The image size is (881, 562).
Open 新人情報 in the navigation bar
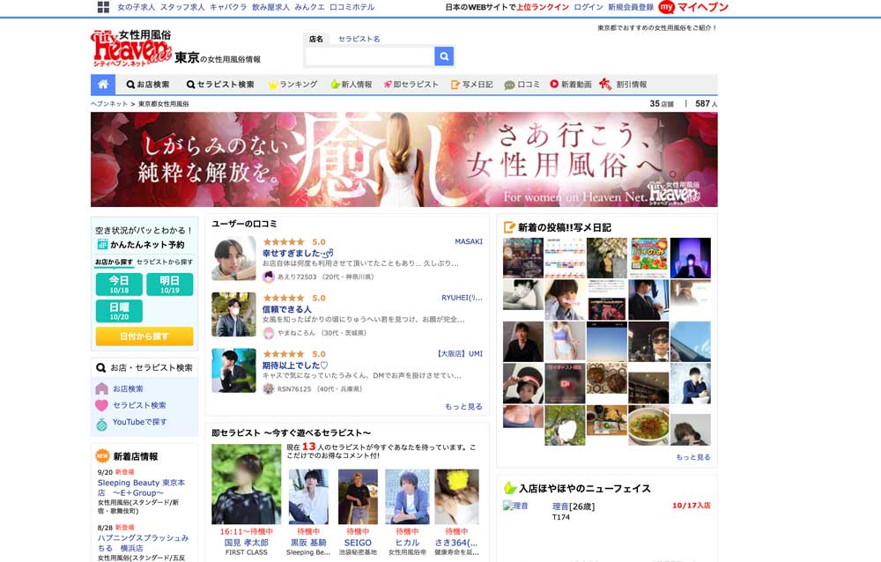351,85
